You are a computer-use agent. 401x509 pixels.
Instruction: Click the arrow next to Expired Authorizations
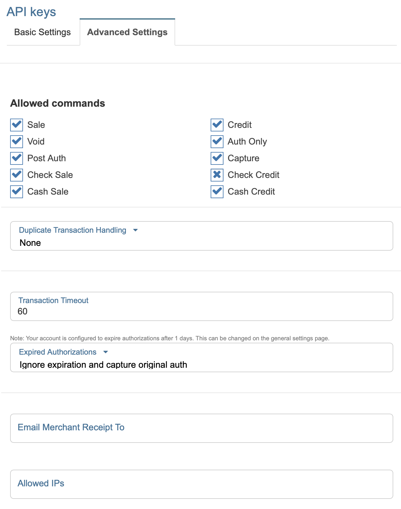[105, 352]
